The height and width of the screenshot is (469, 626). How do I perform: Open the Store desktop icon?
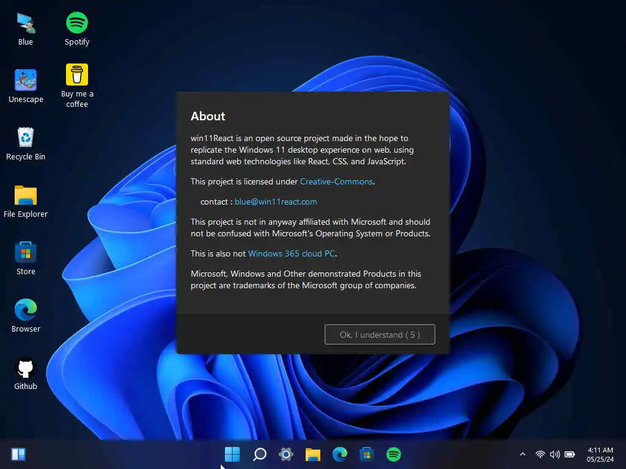[x=26, y=258]
